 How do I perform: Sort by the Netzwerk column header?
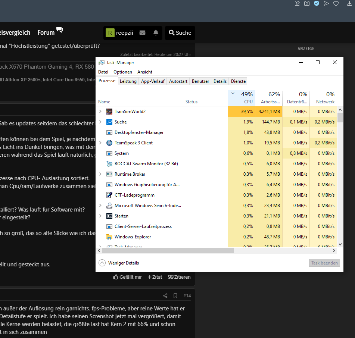point(323,98)
